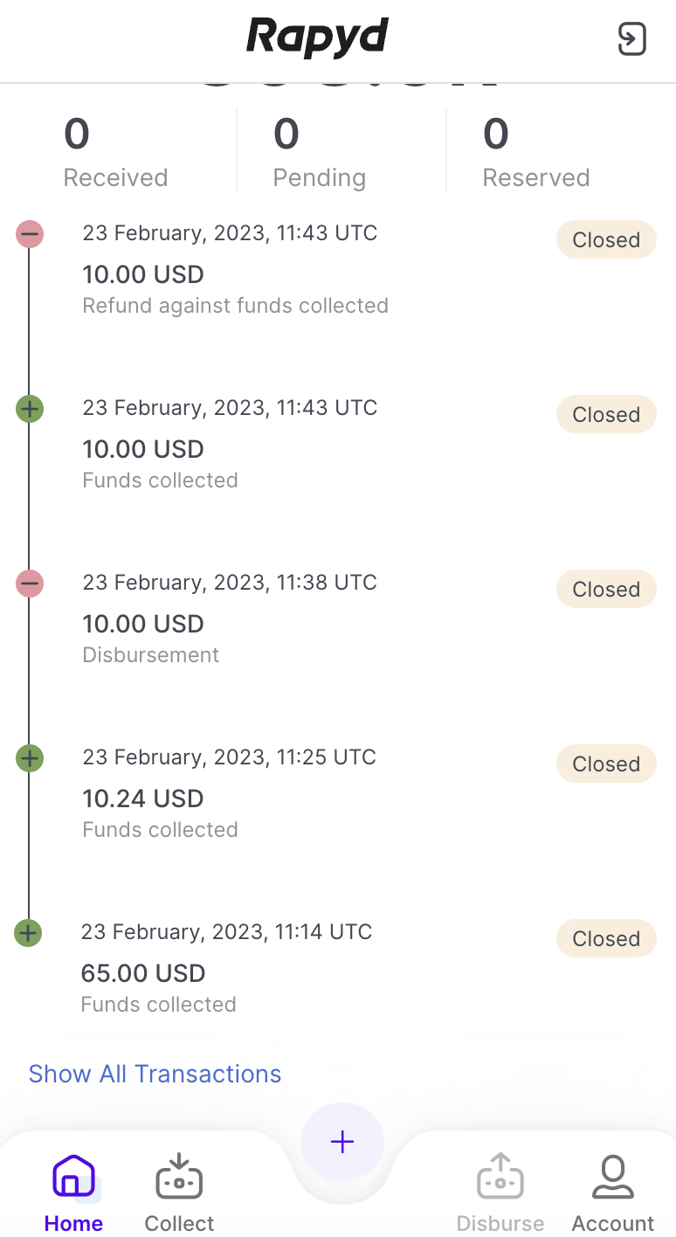Image resolution: width=676 pixels, height=1237 pixels.
Task: Click the logout icon in the header
Action: pyautogui.click(x=631, y=39)
